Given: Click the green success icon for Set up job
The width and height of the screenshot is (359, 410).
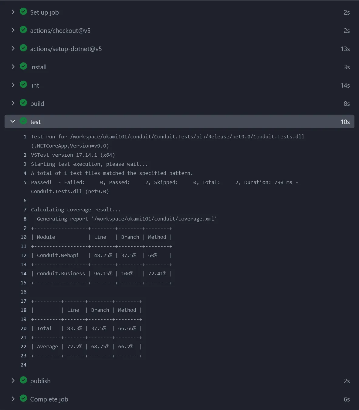Looking at the screenshot, I should pos(23,12).
